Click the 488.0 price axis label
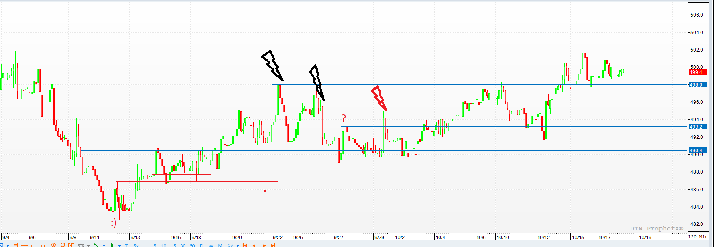The image size is (714, 247). pyautogui.click(x=696, y=172)
